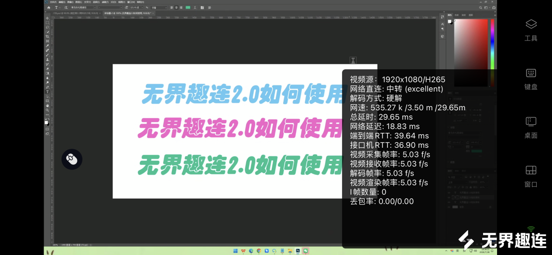Open the 窗口 Window menu in Photoshop
This screenshot has width=552, height=255.
tap(131, 2)
